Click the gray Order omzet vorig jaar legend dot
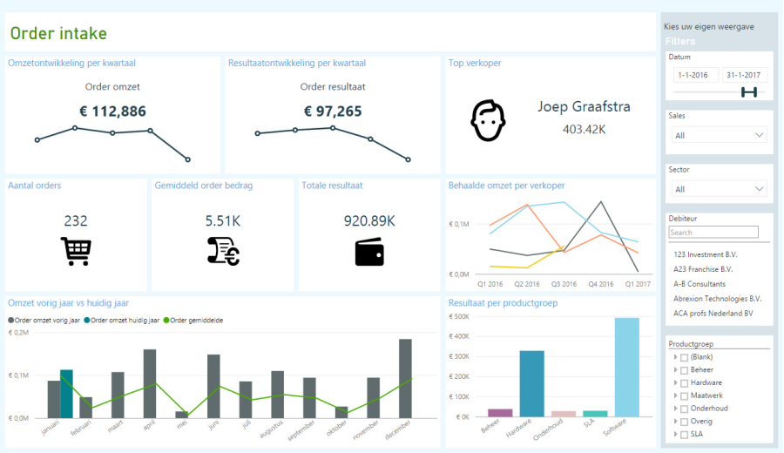Viewport: 784px width, 453px height. pyautogui.click(x=11, y=320)
